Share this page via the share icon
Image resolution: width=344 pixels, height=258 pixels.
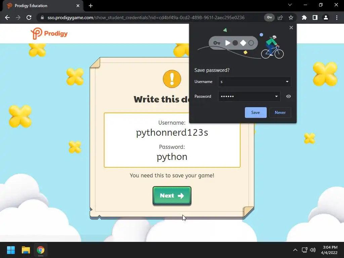coord(280,17)
